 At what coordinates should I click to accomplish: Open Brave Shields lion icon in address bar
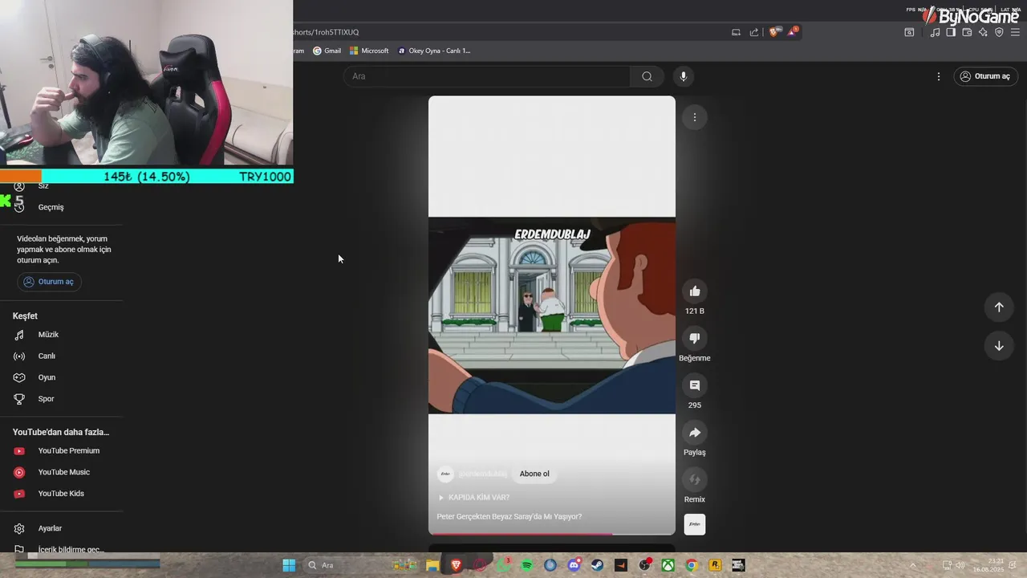click(x=773, y=32)
